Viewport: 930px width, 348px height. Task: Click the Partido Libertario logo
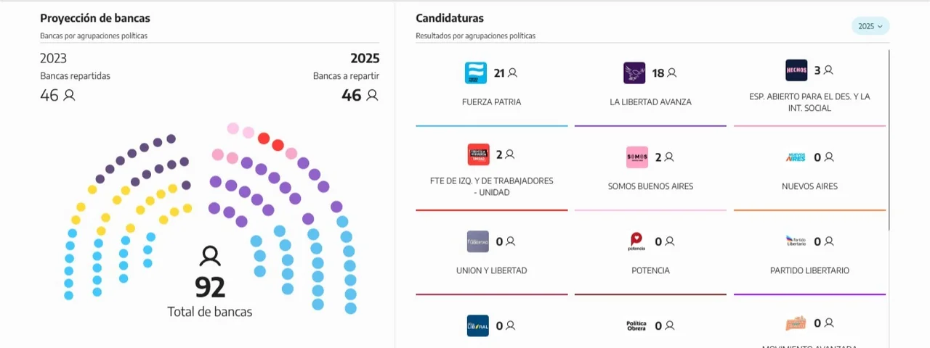(x=796, y=241)
